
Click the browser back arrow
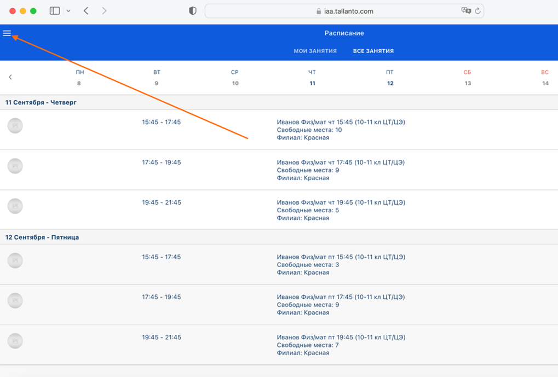pos(86,11)
